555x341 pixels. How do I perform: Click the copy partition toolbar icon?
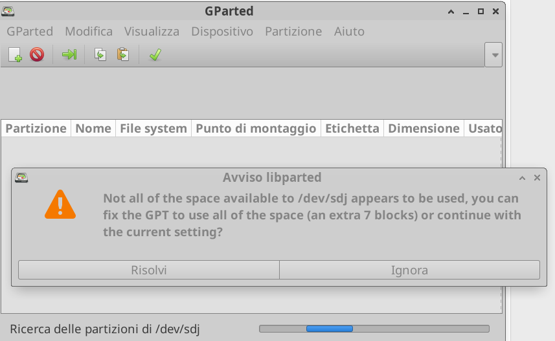100,55
